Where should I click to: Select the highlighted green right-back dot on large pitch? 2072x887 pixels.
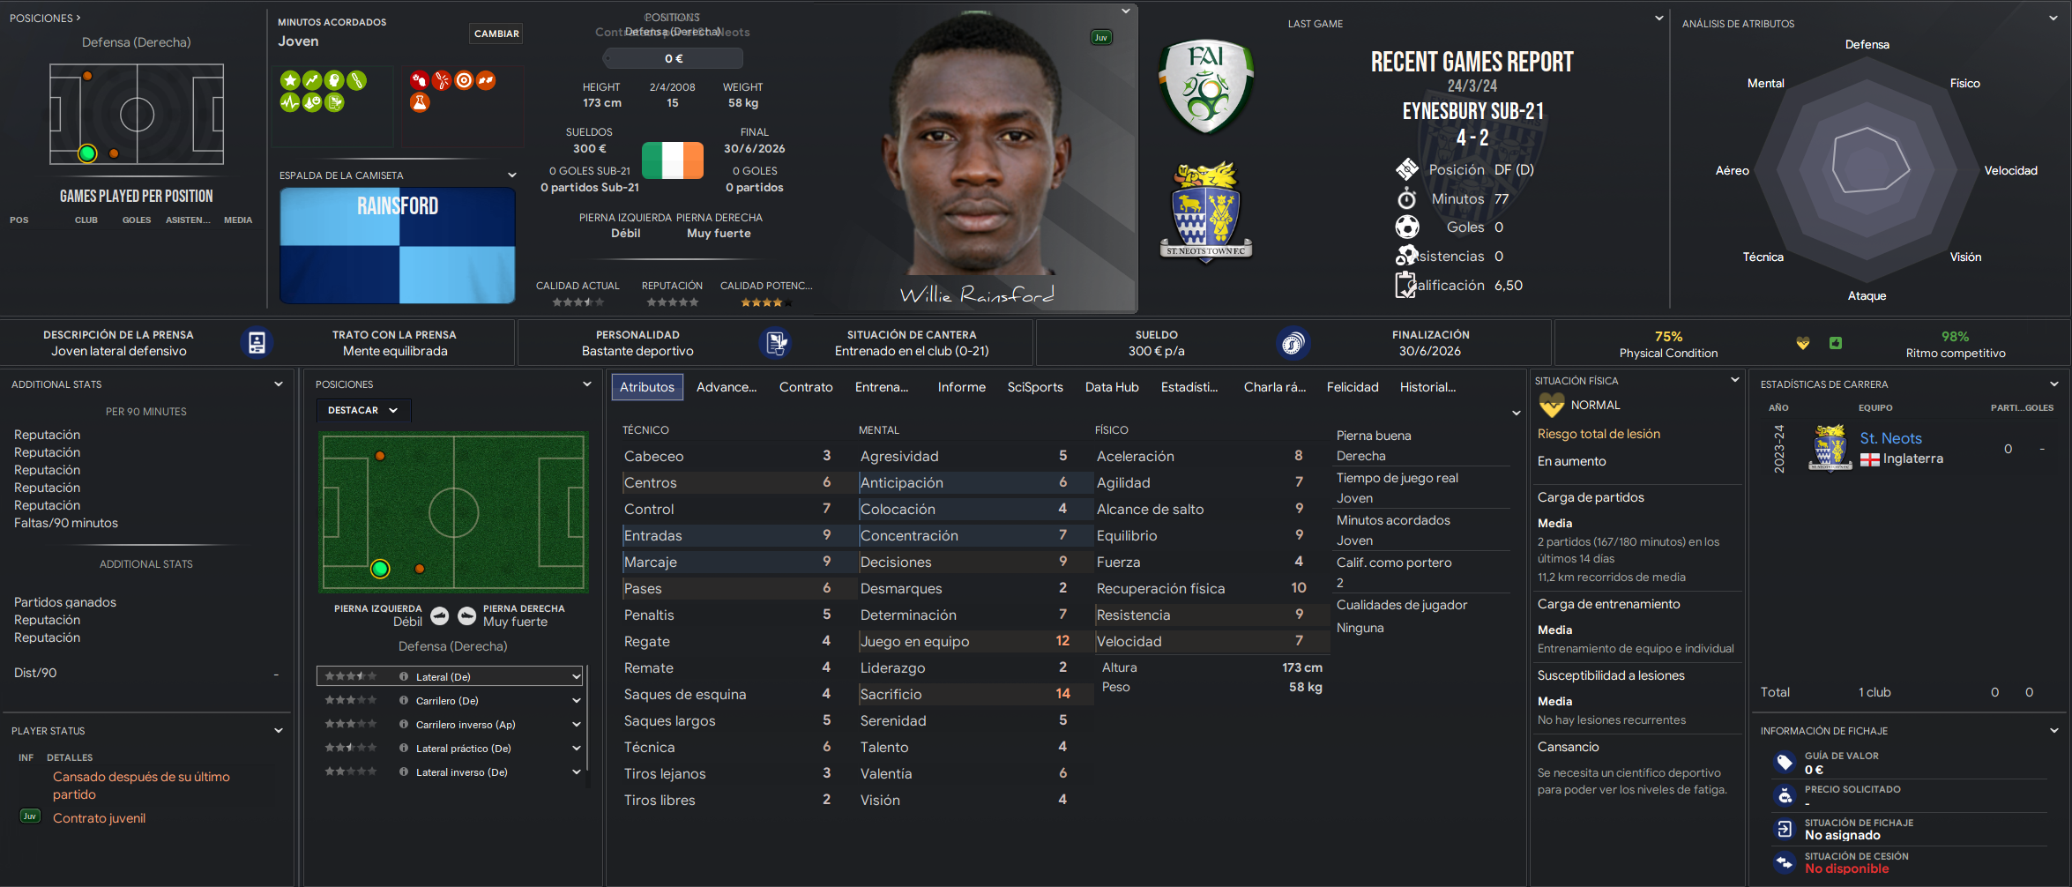[x=380, y=569]
